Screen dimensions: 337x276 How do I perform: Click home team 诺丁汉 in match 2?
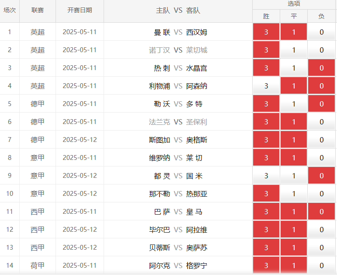point(160,50)
